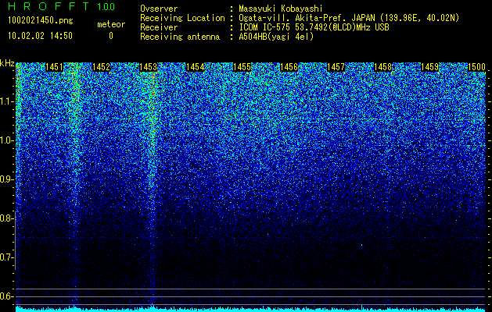The width and height of the screenshot is (492, 312).
Task: Click the 1451 time marker
Action: (x=54, y=67)
